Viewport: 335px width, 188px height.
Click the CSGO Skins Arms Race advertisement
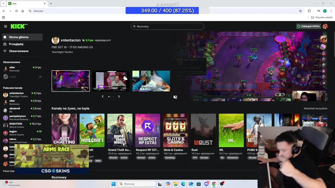(52, 159)
